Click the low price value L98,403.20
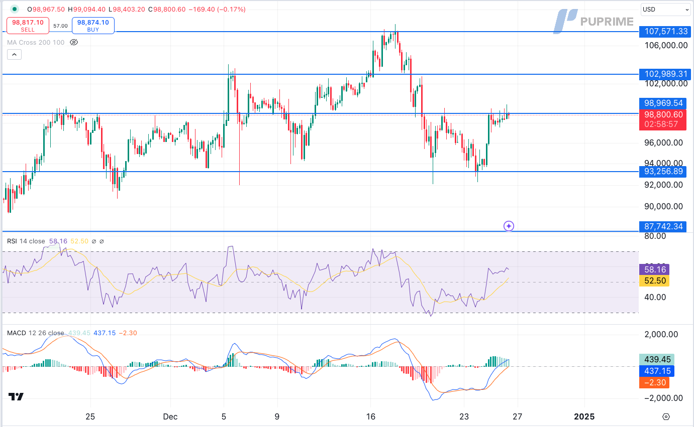Image resolution: width=694 pixels, height=427 pixels. [x=126, y=9]
